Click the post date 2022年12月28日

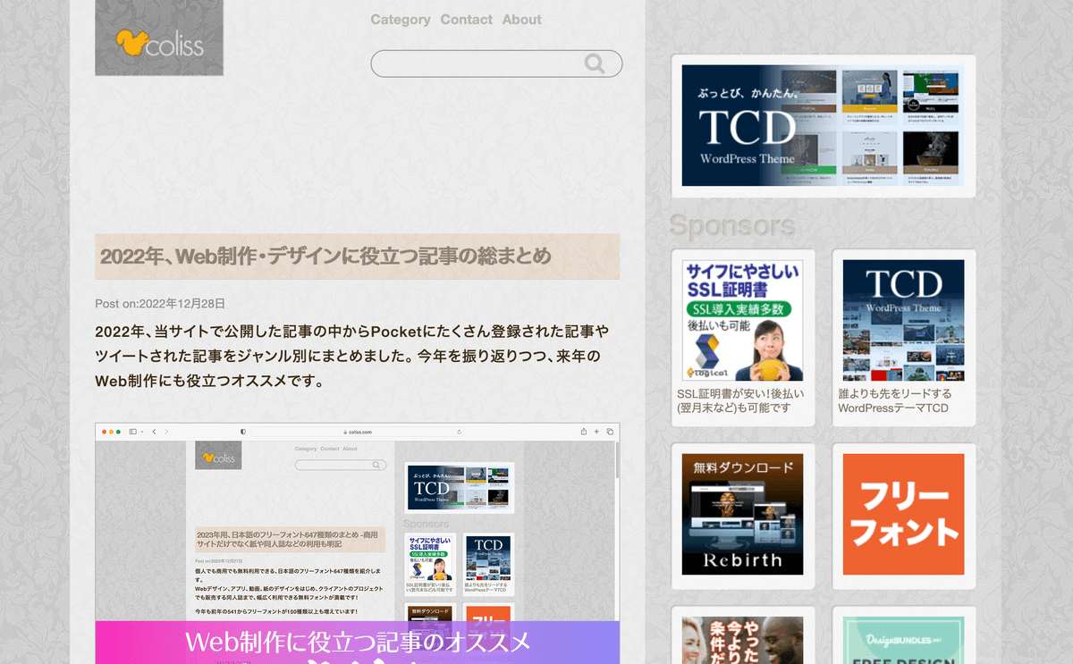(x=182, y=304)
